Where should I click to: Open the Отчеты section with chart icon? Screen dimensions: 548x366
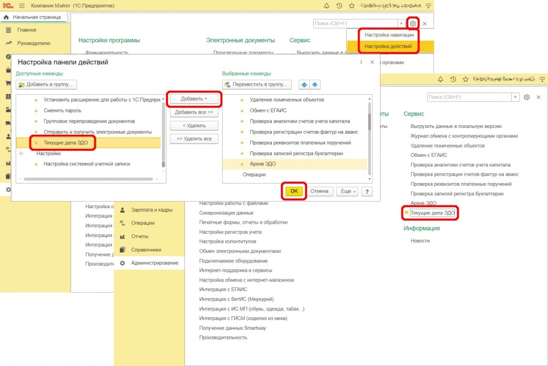click(140, 236)
